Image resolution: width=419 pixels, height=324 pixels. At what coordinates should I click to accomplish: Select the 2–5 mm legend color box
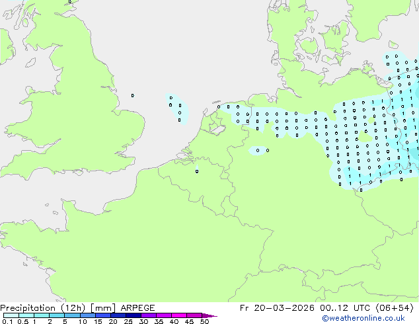coord(57,315)
